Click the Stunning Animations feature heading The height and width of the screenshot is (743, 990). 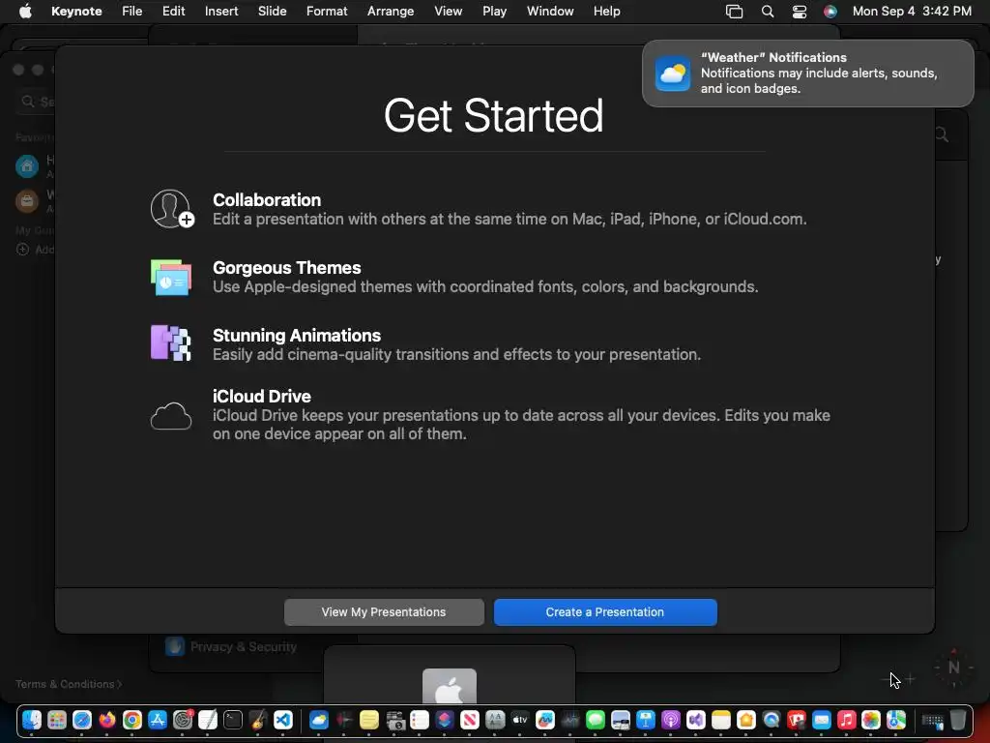pyautogui.click(x=297, y=335)
